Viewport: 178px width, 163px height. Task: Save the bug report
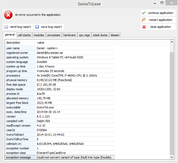[x=49, y=27]
